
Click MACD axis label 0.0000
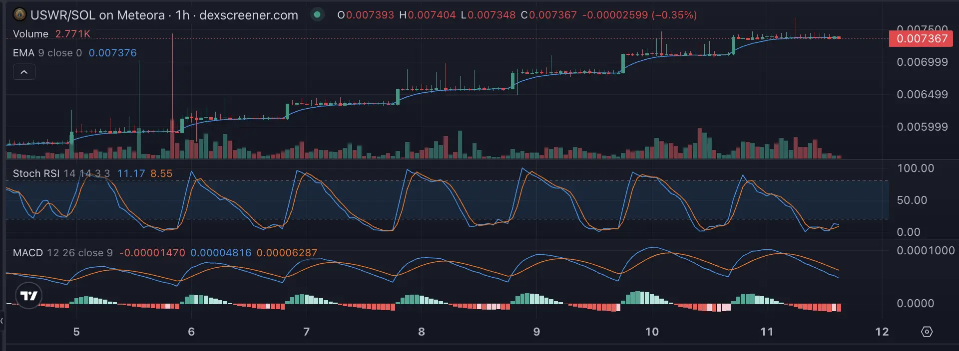(915, 304)
